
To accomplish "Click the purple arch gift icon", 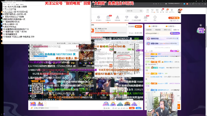I will (x=106, y=104).
